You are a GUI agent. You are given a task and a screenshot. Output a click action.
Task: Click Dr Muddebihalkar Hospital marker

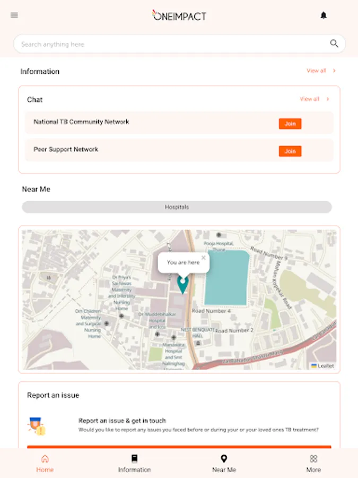158,334
